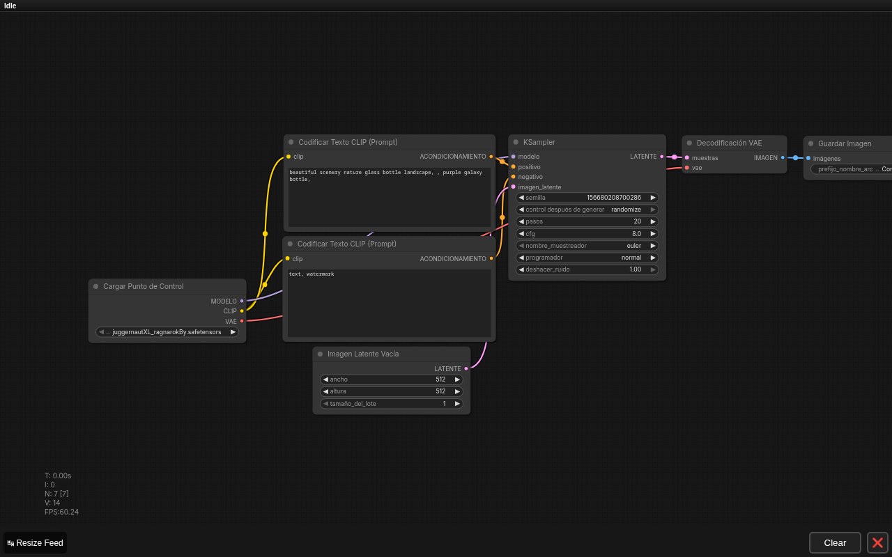Collapse the Imagen Latente Vacía node

click(x=320, y=354)
